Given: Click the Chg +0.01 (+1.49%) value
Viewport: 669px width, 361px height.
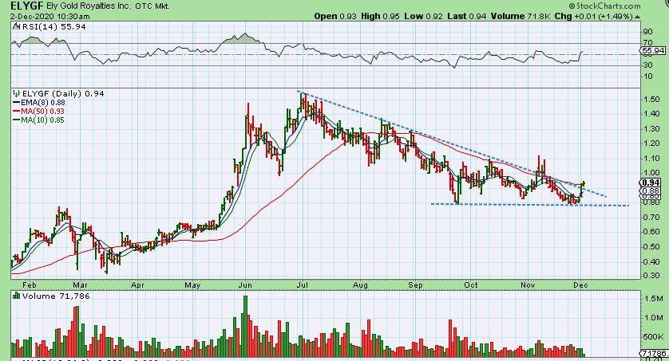Looking at the screenshot, I should (593, 16).
